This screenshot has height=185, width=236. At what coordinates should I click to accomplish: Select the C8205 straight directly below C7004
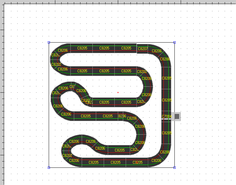pos(167,133)
